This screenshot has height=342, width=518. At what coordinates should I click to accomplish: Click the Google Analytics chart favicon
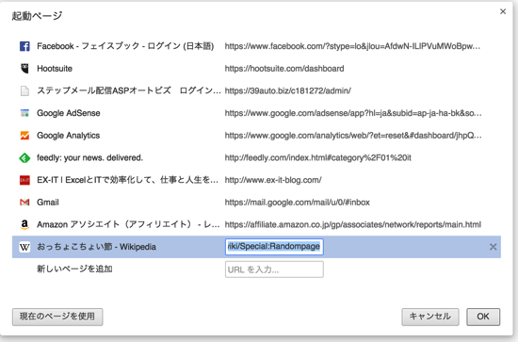tap(24, 135)
